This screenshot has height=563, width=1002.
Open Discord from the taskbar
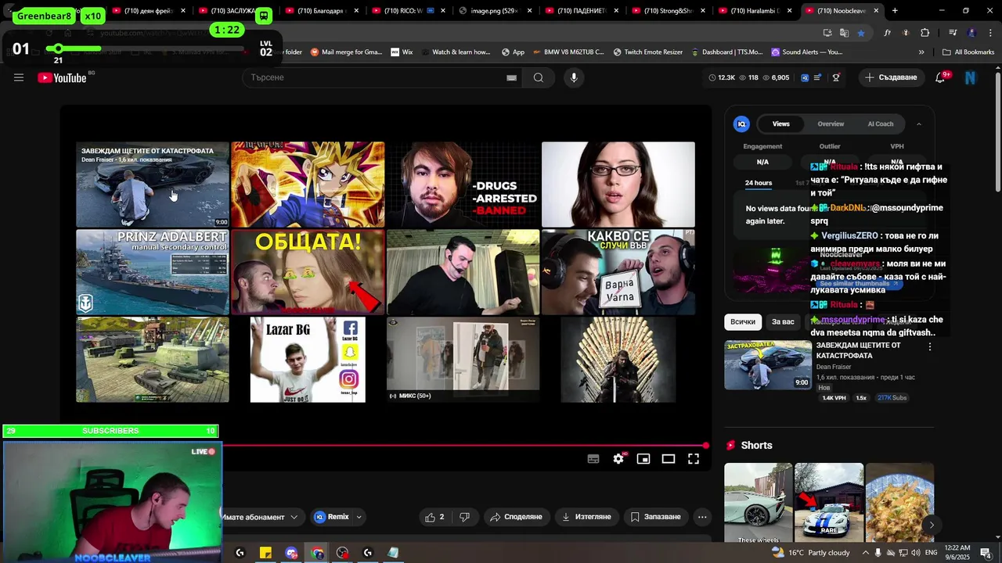tap(291, 553)
